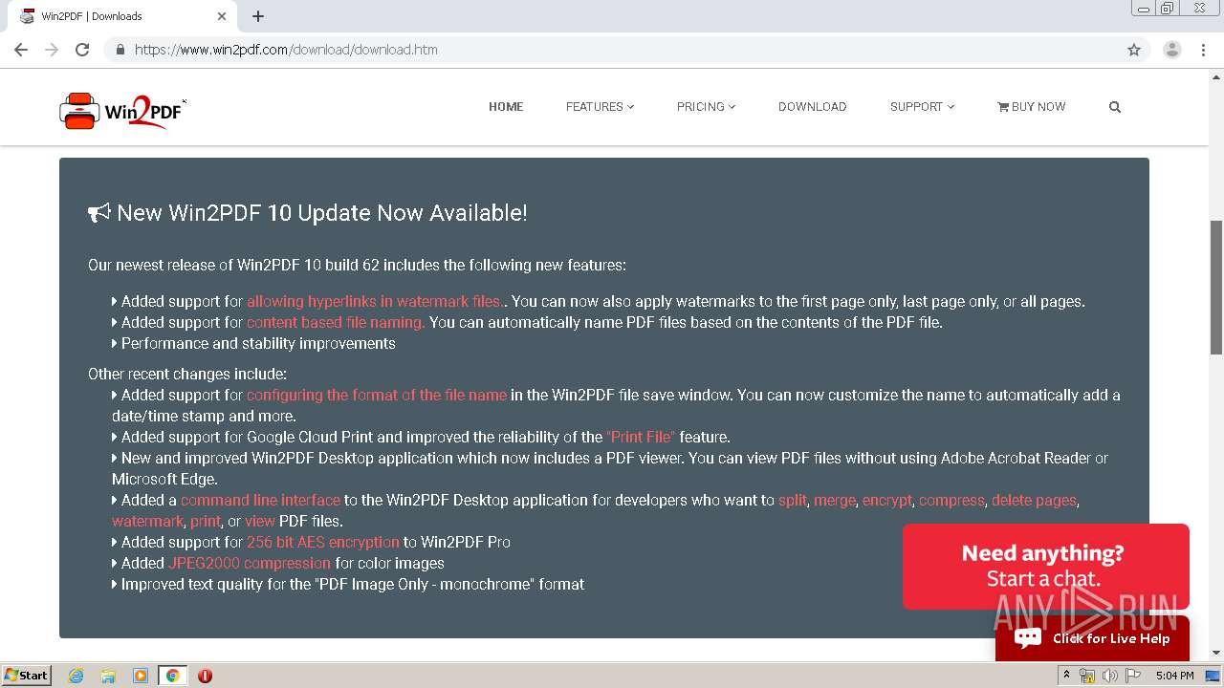The height and width of the screenshot is (688, 1224).
Task: Open Chrome three-dot menu
Action: [1203, 50]
